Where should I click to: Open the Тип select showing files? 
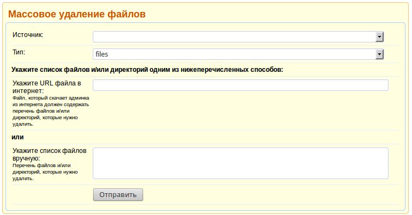[238, 54]
